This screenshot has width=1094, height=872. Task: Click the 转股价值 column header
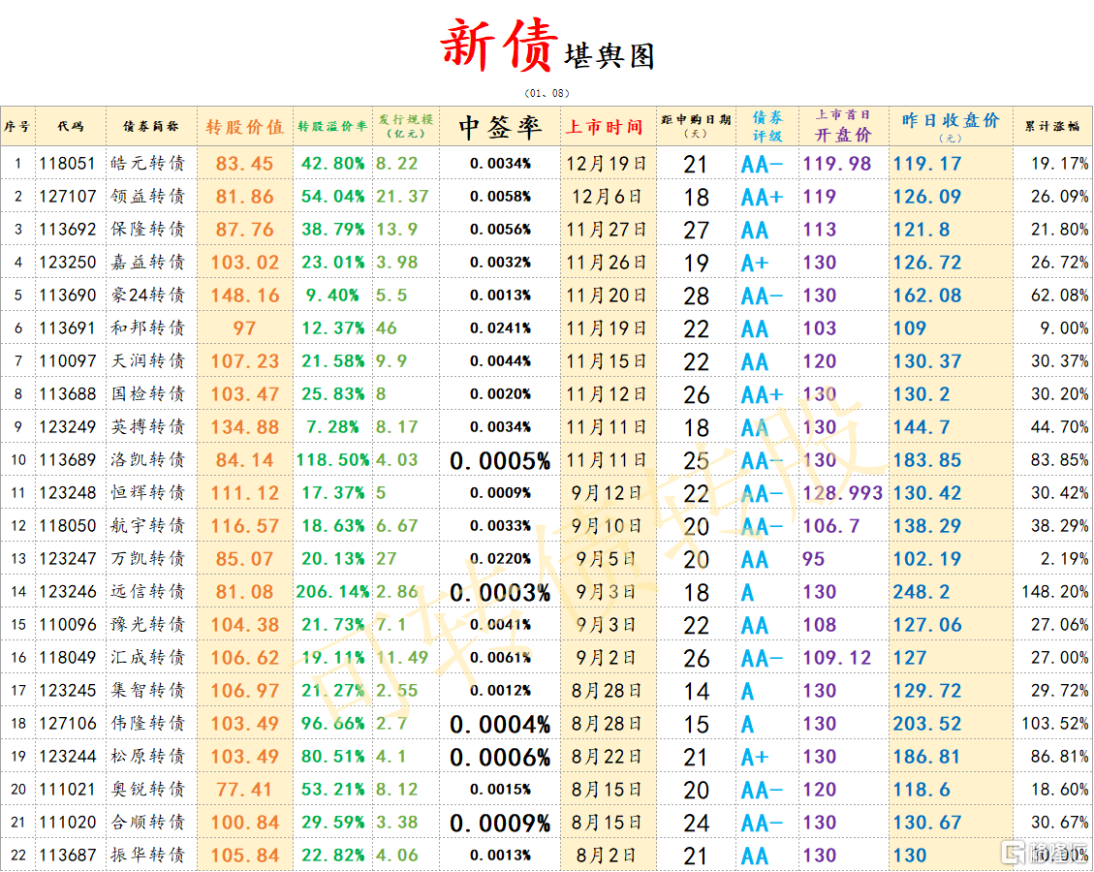pyautogui.click(x=245, y=126)
